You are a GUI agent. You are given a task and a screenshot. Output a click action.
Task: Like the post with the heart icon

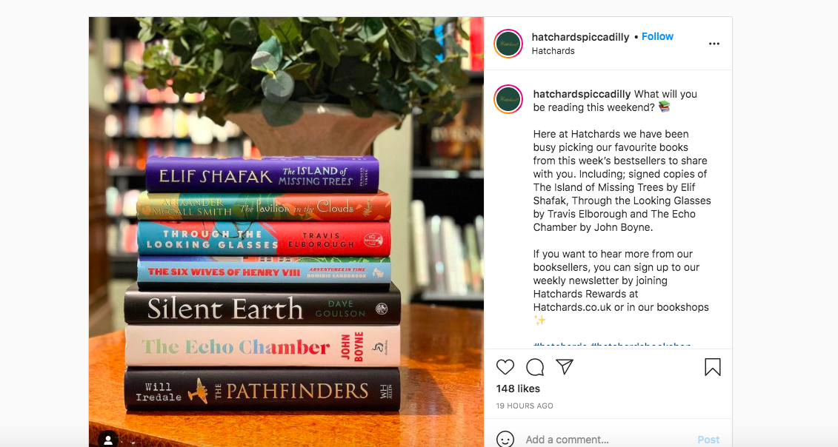click(505, 367)
